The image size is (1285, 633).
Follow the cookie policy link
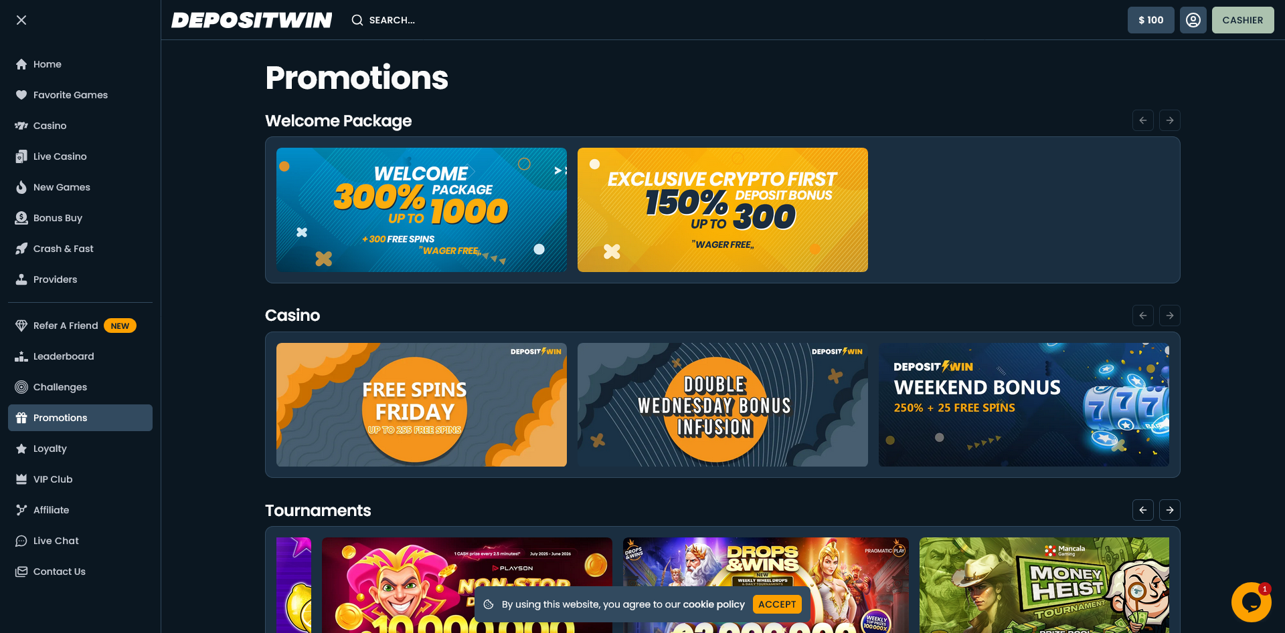(x=713, y=604)
